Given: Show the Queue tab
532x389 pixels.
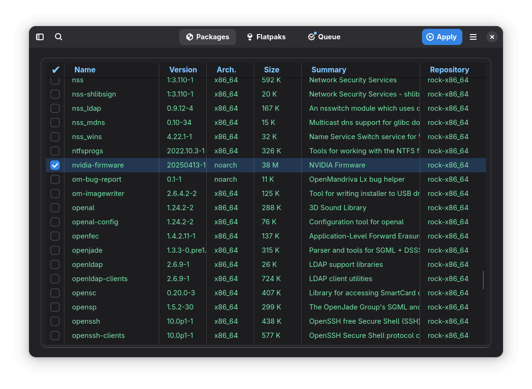Looking at the screenshot, I should pyautogui.click(x=324, y=37).
